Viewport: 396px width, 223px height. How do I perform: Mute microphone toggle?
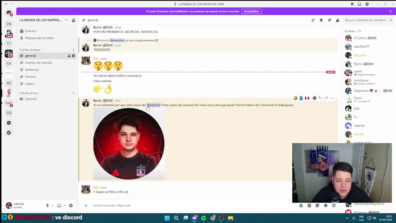47,206
